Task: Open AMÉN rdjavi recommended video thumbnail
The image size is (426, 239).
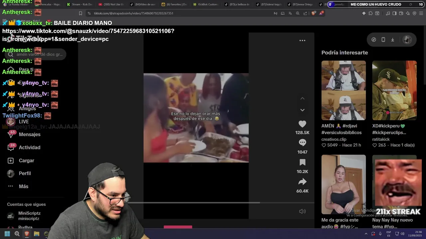Action: [343, 90]
